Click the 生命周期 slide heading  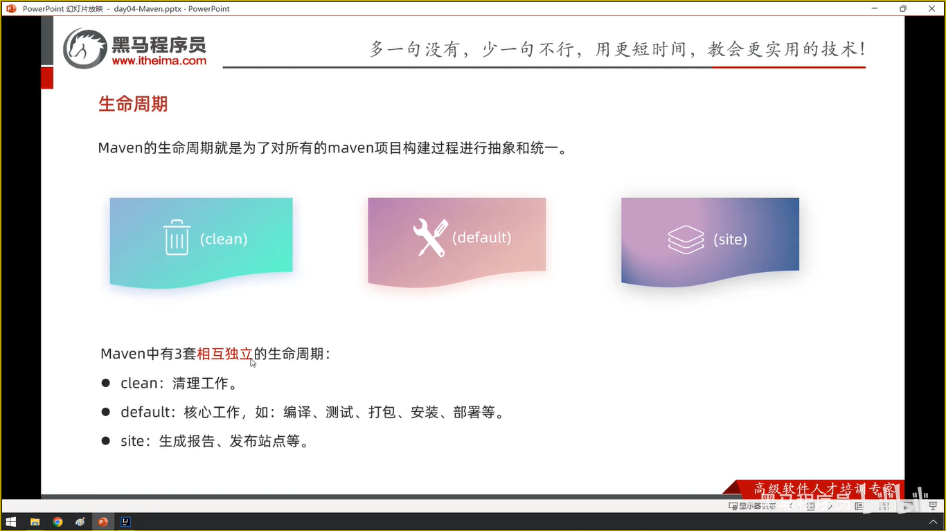tap(133, 105)
